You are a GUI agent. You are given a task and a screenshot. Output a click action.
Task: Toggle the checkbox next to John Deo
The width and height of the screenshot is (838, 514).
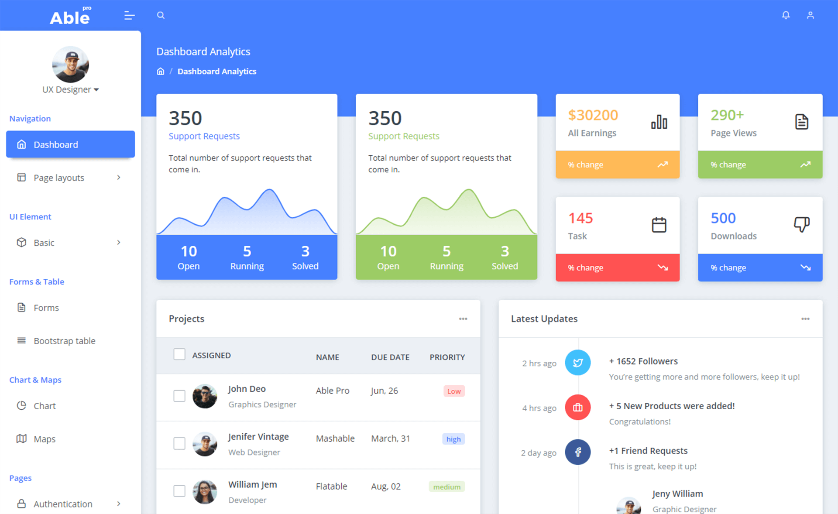pyautogui.click(x=179, y=396)
